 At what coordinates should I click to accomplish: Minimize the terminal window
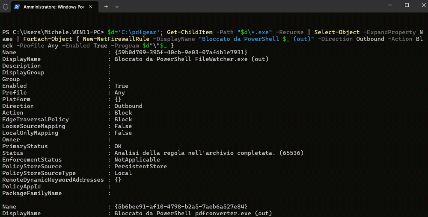(x=390, y=5)
